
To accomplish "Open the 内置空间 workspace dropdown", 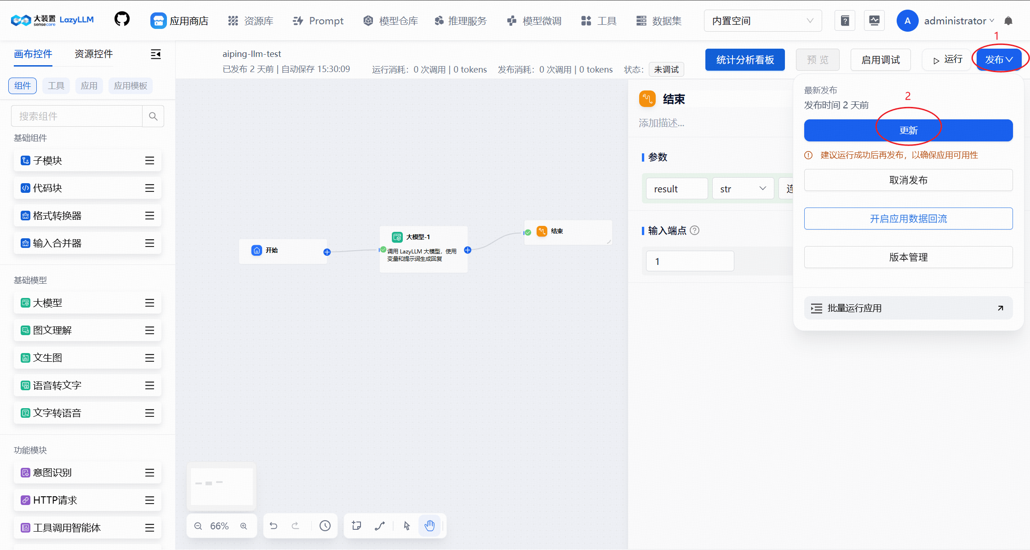I will point(762,21).
